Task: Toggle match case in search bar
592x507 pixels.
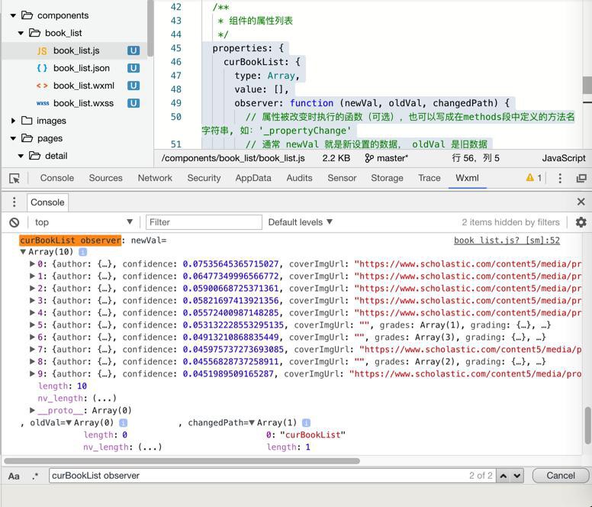Action: 14,475
